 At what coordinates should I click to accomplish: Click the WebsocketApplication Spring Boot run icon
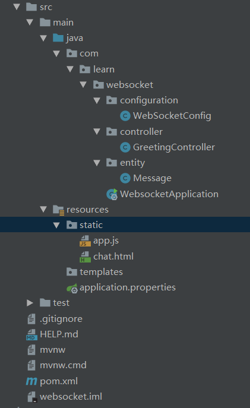pos(112,194)
